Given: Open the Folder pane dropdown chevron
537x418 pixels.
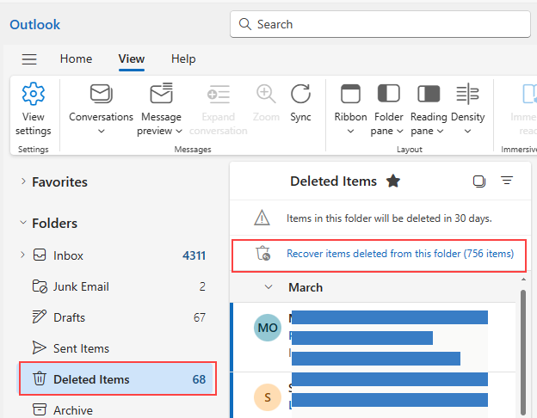Looking at the screenshot, I should (399, 131).
